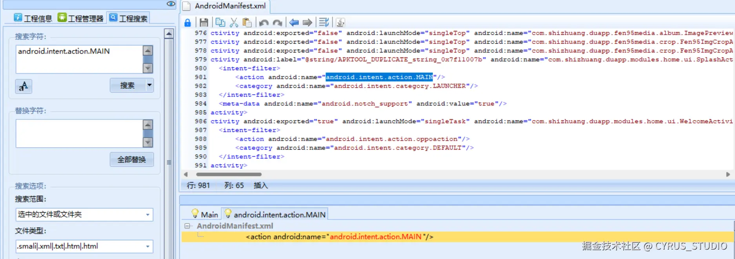The width and height of the screenshot is (735, 259).
Task: Undo the last edit
Action: [x=264, y=23]
